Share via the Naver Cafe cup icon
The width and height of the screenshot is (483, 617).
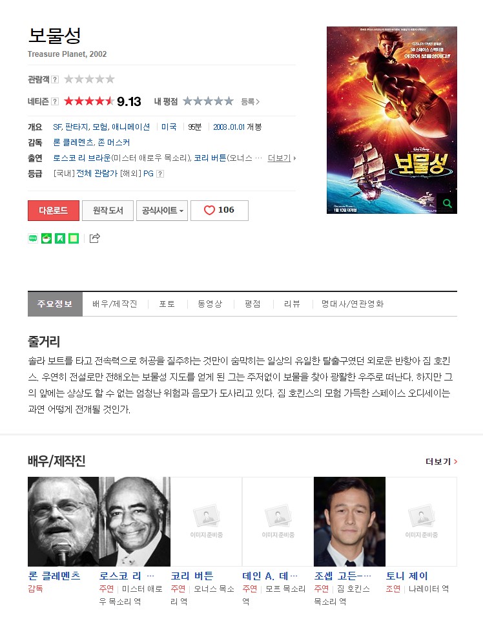(x=46, y=238)
